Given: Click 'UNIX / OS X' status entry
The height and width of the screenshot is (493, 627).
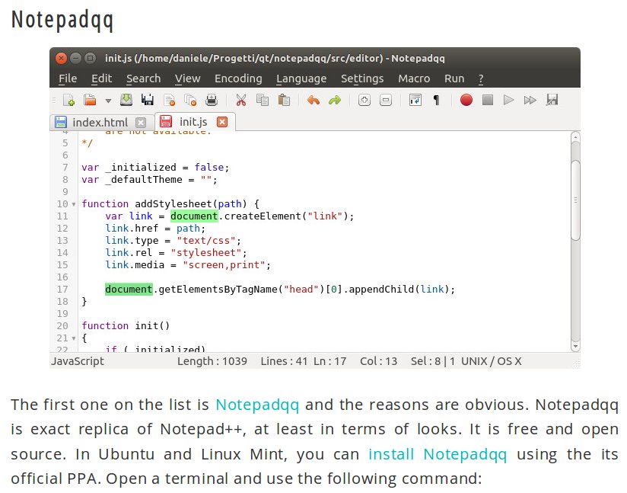Looking at the screenshot, I should [x=491, y=361].
